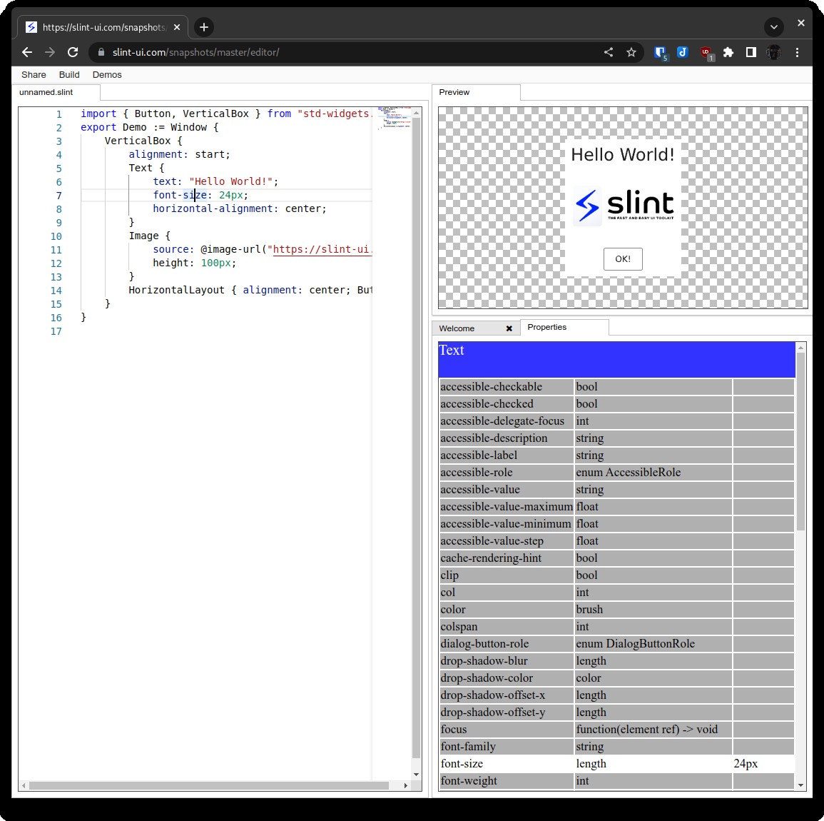
Task: Select the clip property row
Action: (x=617, y=575)
